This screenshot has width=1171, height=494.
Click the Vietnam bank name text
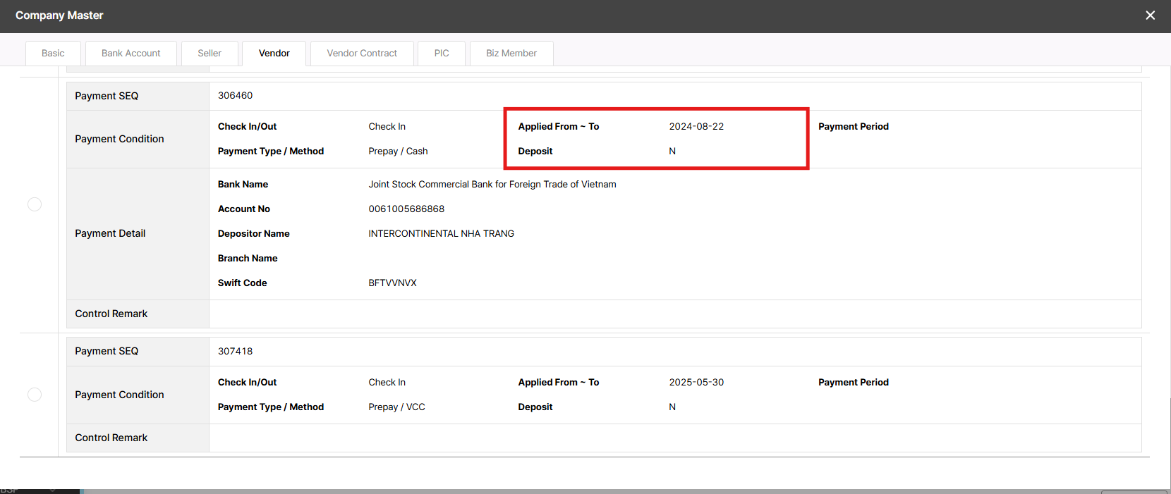492,185
